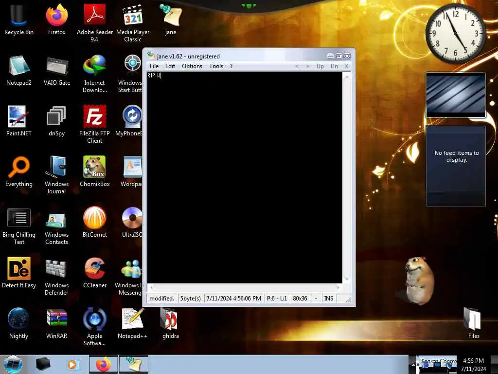Screen dimensions: 498x374
Task: Open the jane desktop shortcut
Action: point(171,19)
